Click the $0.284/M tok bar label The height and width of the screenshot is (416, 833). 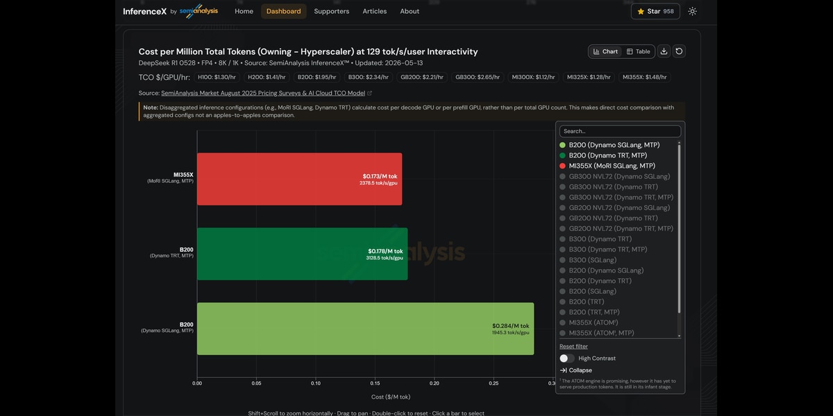tap(511, 326)
